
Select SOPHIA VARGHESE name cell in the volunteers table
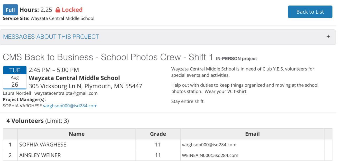[43, 145]
